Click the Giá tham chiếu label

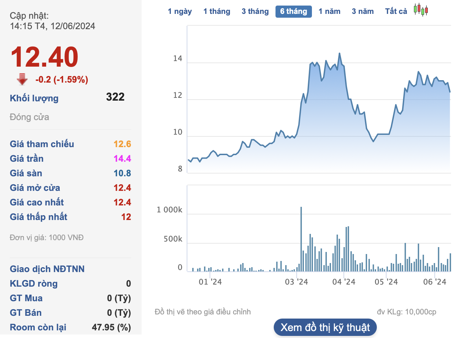coord(42,144)
